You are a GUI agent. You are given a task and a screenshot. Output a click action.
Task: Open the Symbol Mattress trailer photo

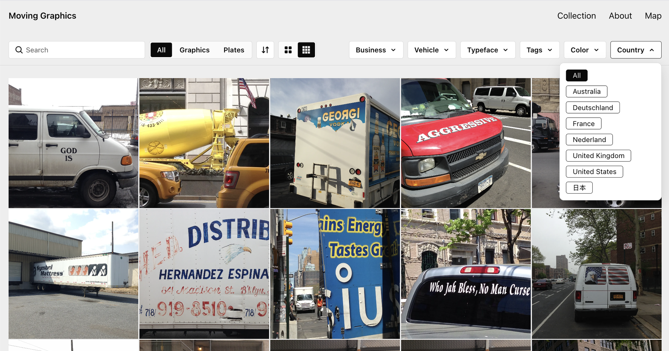point(73,274)
